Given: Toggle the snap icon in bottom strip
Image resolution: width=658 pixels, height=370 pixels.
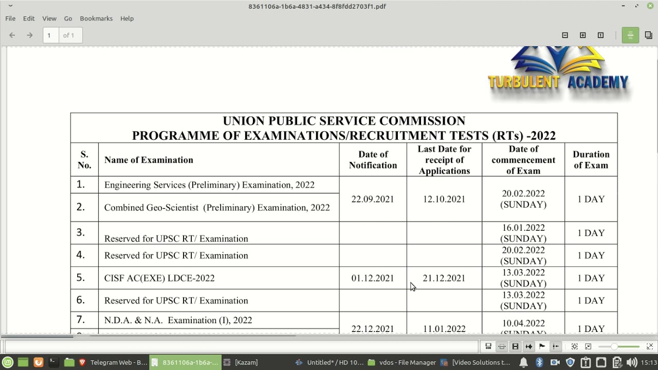Looking at the screenshot, I should point(555,346).
